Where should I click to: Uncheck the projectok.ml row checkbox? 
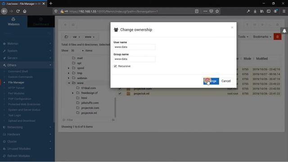tap(120, 94)
